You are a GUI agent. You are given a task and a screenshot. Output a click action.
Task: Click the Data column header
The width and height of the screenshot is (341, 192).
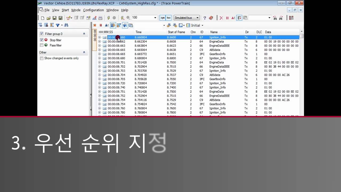[281, 32]
